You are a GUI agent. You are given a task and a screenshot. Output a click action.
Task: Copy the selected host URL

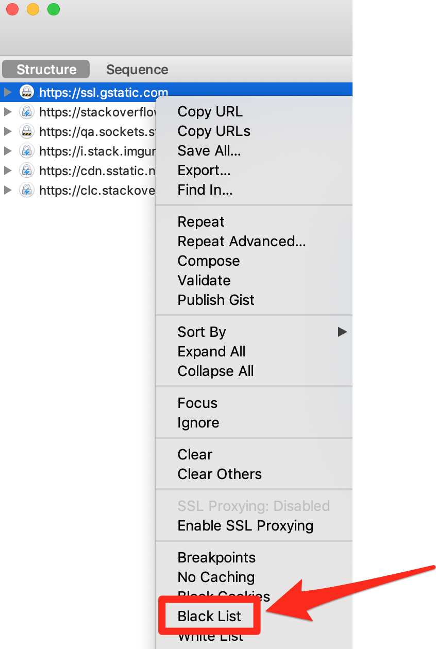point(210,111)
